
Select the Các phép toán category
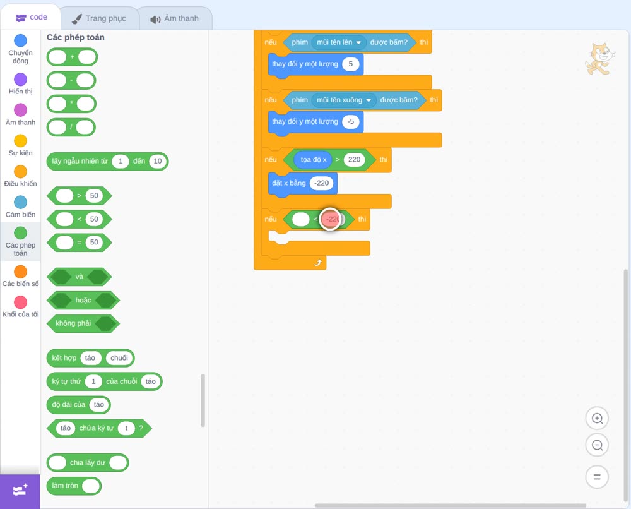pos(20,242)
